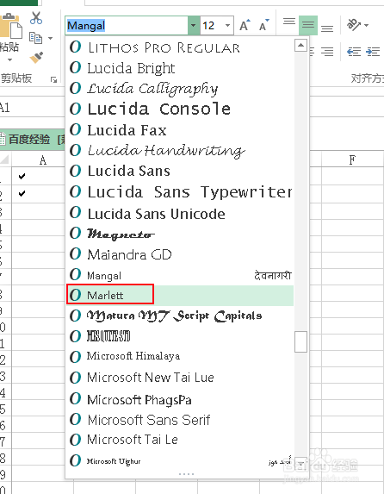Click the Align Right icon
The image size is (384, 494).
327,52
